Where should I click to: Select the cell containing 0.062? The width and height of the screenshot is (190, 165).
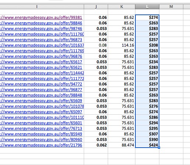click(x=96, y=145)
